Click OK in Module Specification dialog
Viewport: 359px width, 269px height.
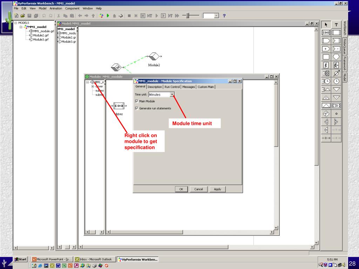pyautogui.click(x=181, y=189)
